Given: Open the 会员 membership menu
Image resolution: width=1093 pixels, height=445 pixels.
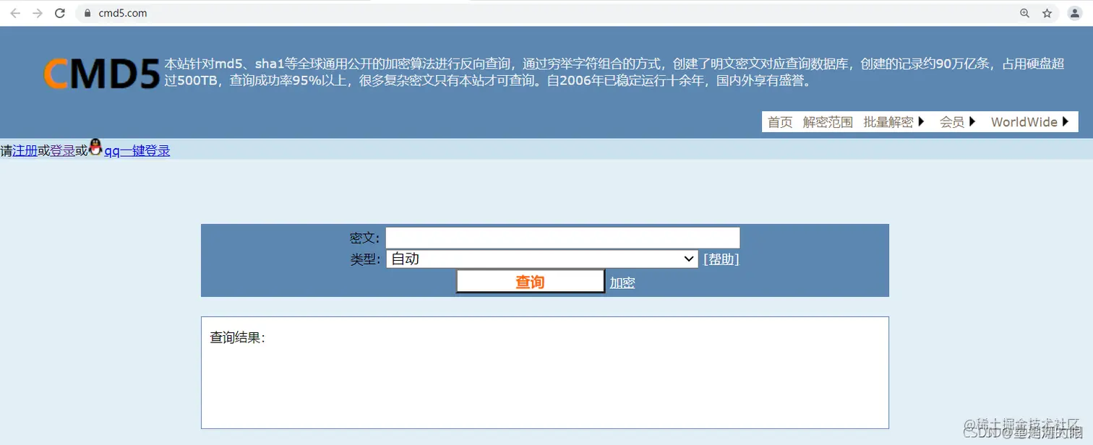Looking at the screenshot, I should (x=953, y=121).
